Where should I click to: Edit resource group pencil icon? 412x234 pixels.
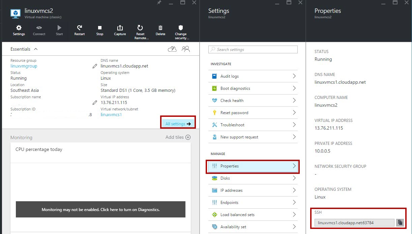[95, 66]
